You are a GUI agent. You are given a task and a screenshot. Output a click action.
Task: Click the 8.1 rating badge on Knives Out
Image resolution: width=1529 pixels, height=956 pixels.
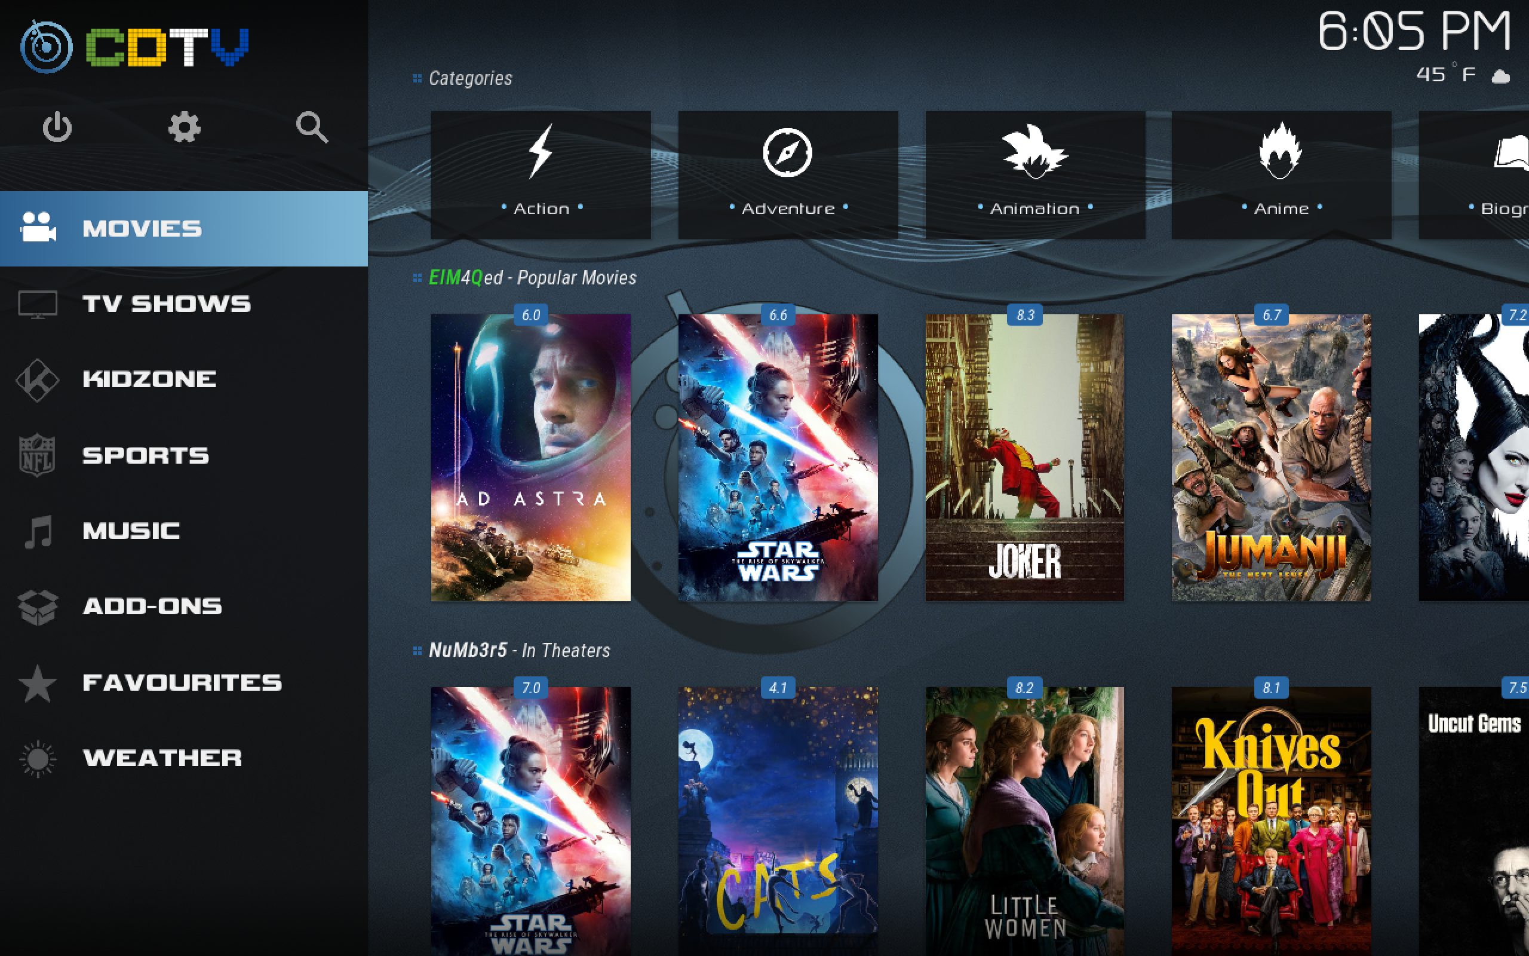(x=1271, y=688)
